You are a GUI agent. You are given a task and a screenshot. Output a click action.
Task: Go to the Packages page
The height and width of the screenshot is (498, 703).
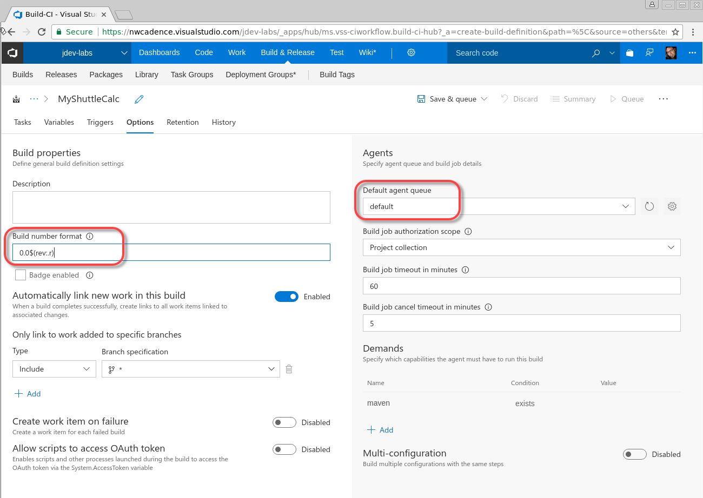coord(106,75)
